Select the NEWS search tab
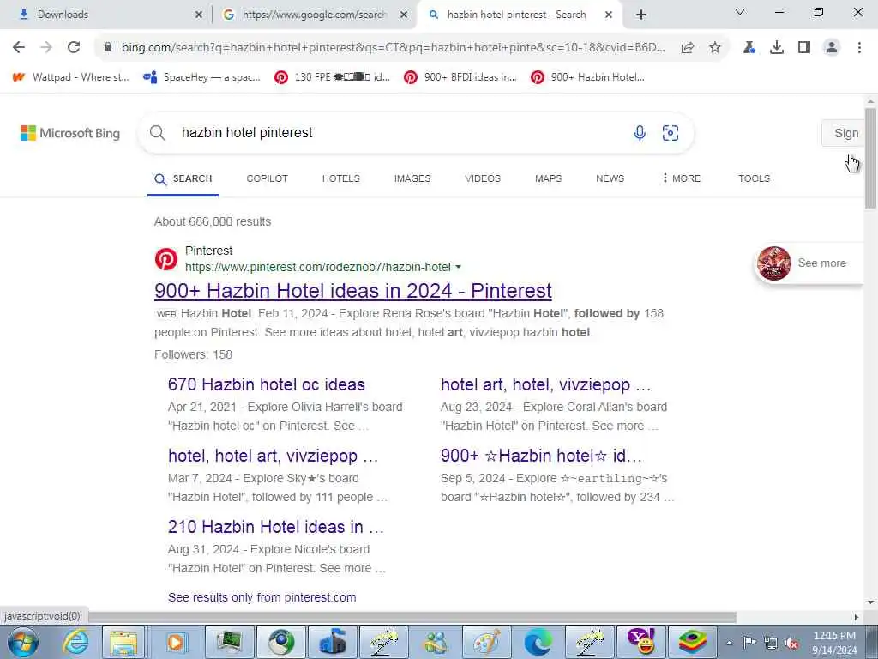878x659 pixels. click(x=610, y=178)
